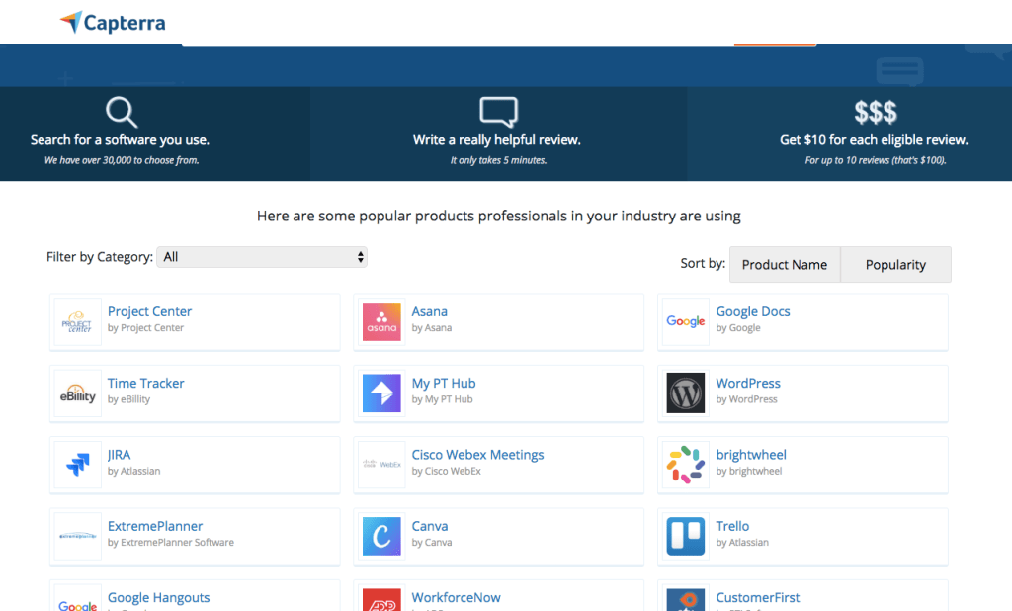Click the ExtremePlanner logo icon
Screen dimensions: 1012x611
[x=77, y=536]
